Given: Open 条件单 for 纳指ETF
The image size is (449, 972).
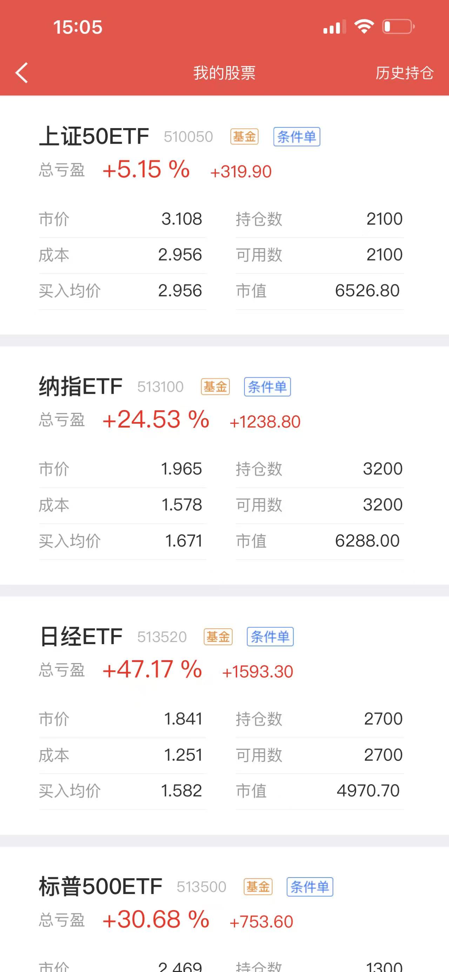Looking at the screenshot, I should 267,387.
